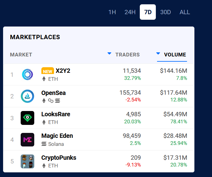Click the LooksRare green eye logo
Viewport: 212px width, 177px height.
(27, 118)
